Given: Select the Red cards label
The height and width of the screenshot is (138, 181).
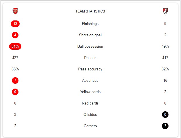Looking at the screenshot, I should tap(90, 103).
